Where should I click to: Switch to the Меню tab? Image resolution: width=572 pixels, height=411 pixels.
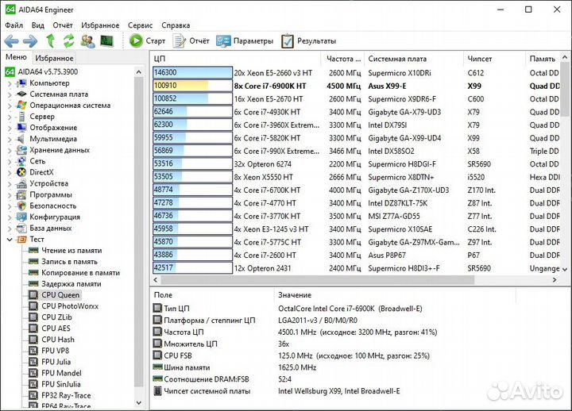point(16,57)
